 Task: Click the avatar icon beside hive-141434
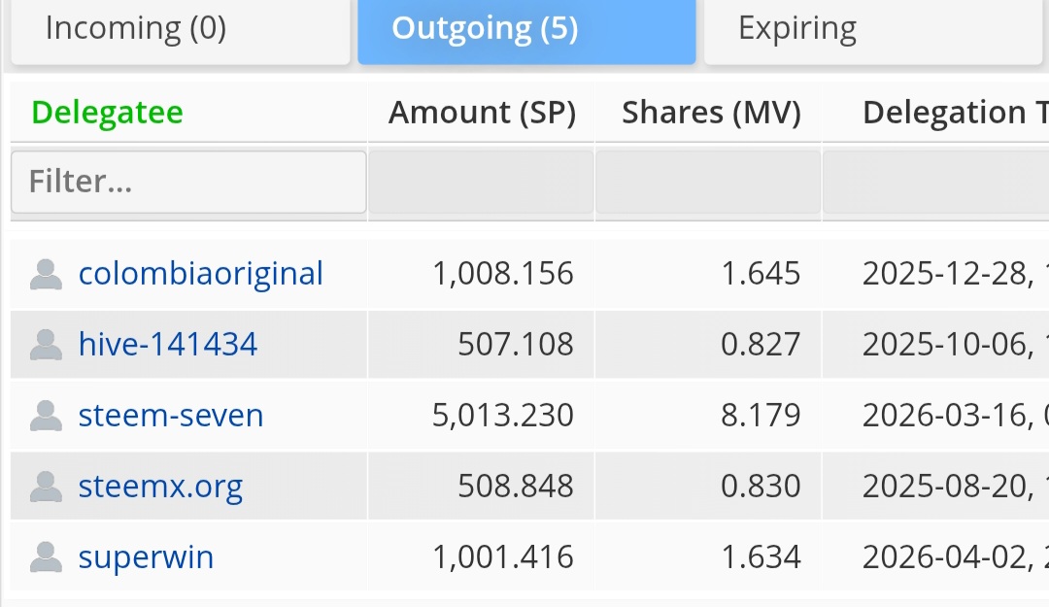(x=46, y=345)
